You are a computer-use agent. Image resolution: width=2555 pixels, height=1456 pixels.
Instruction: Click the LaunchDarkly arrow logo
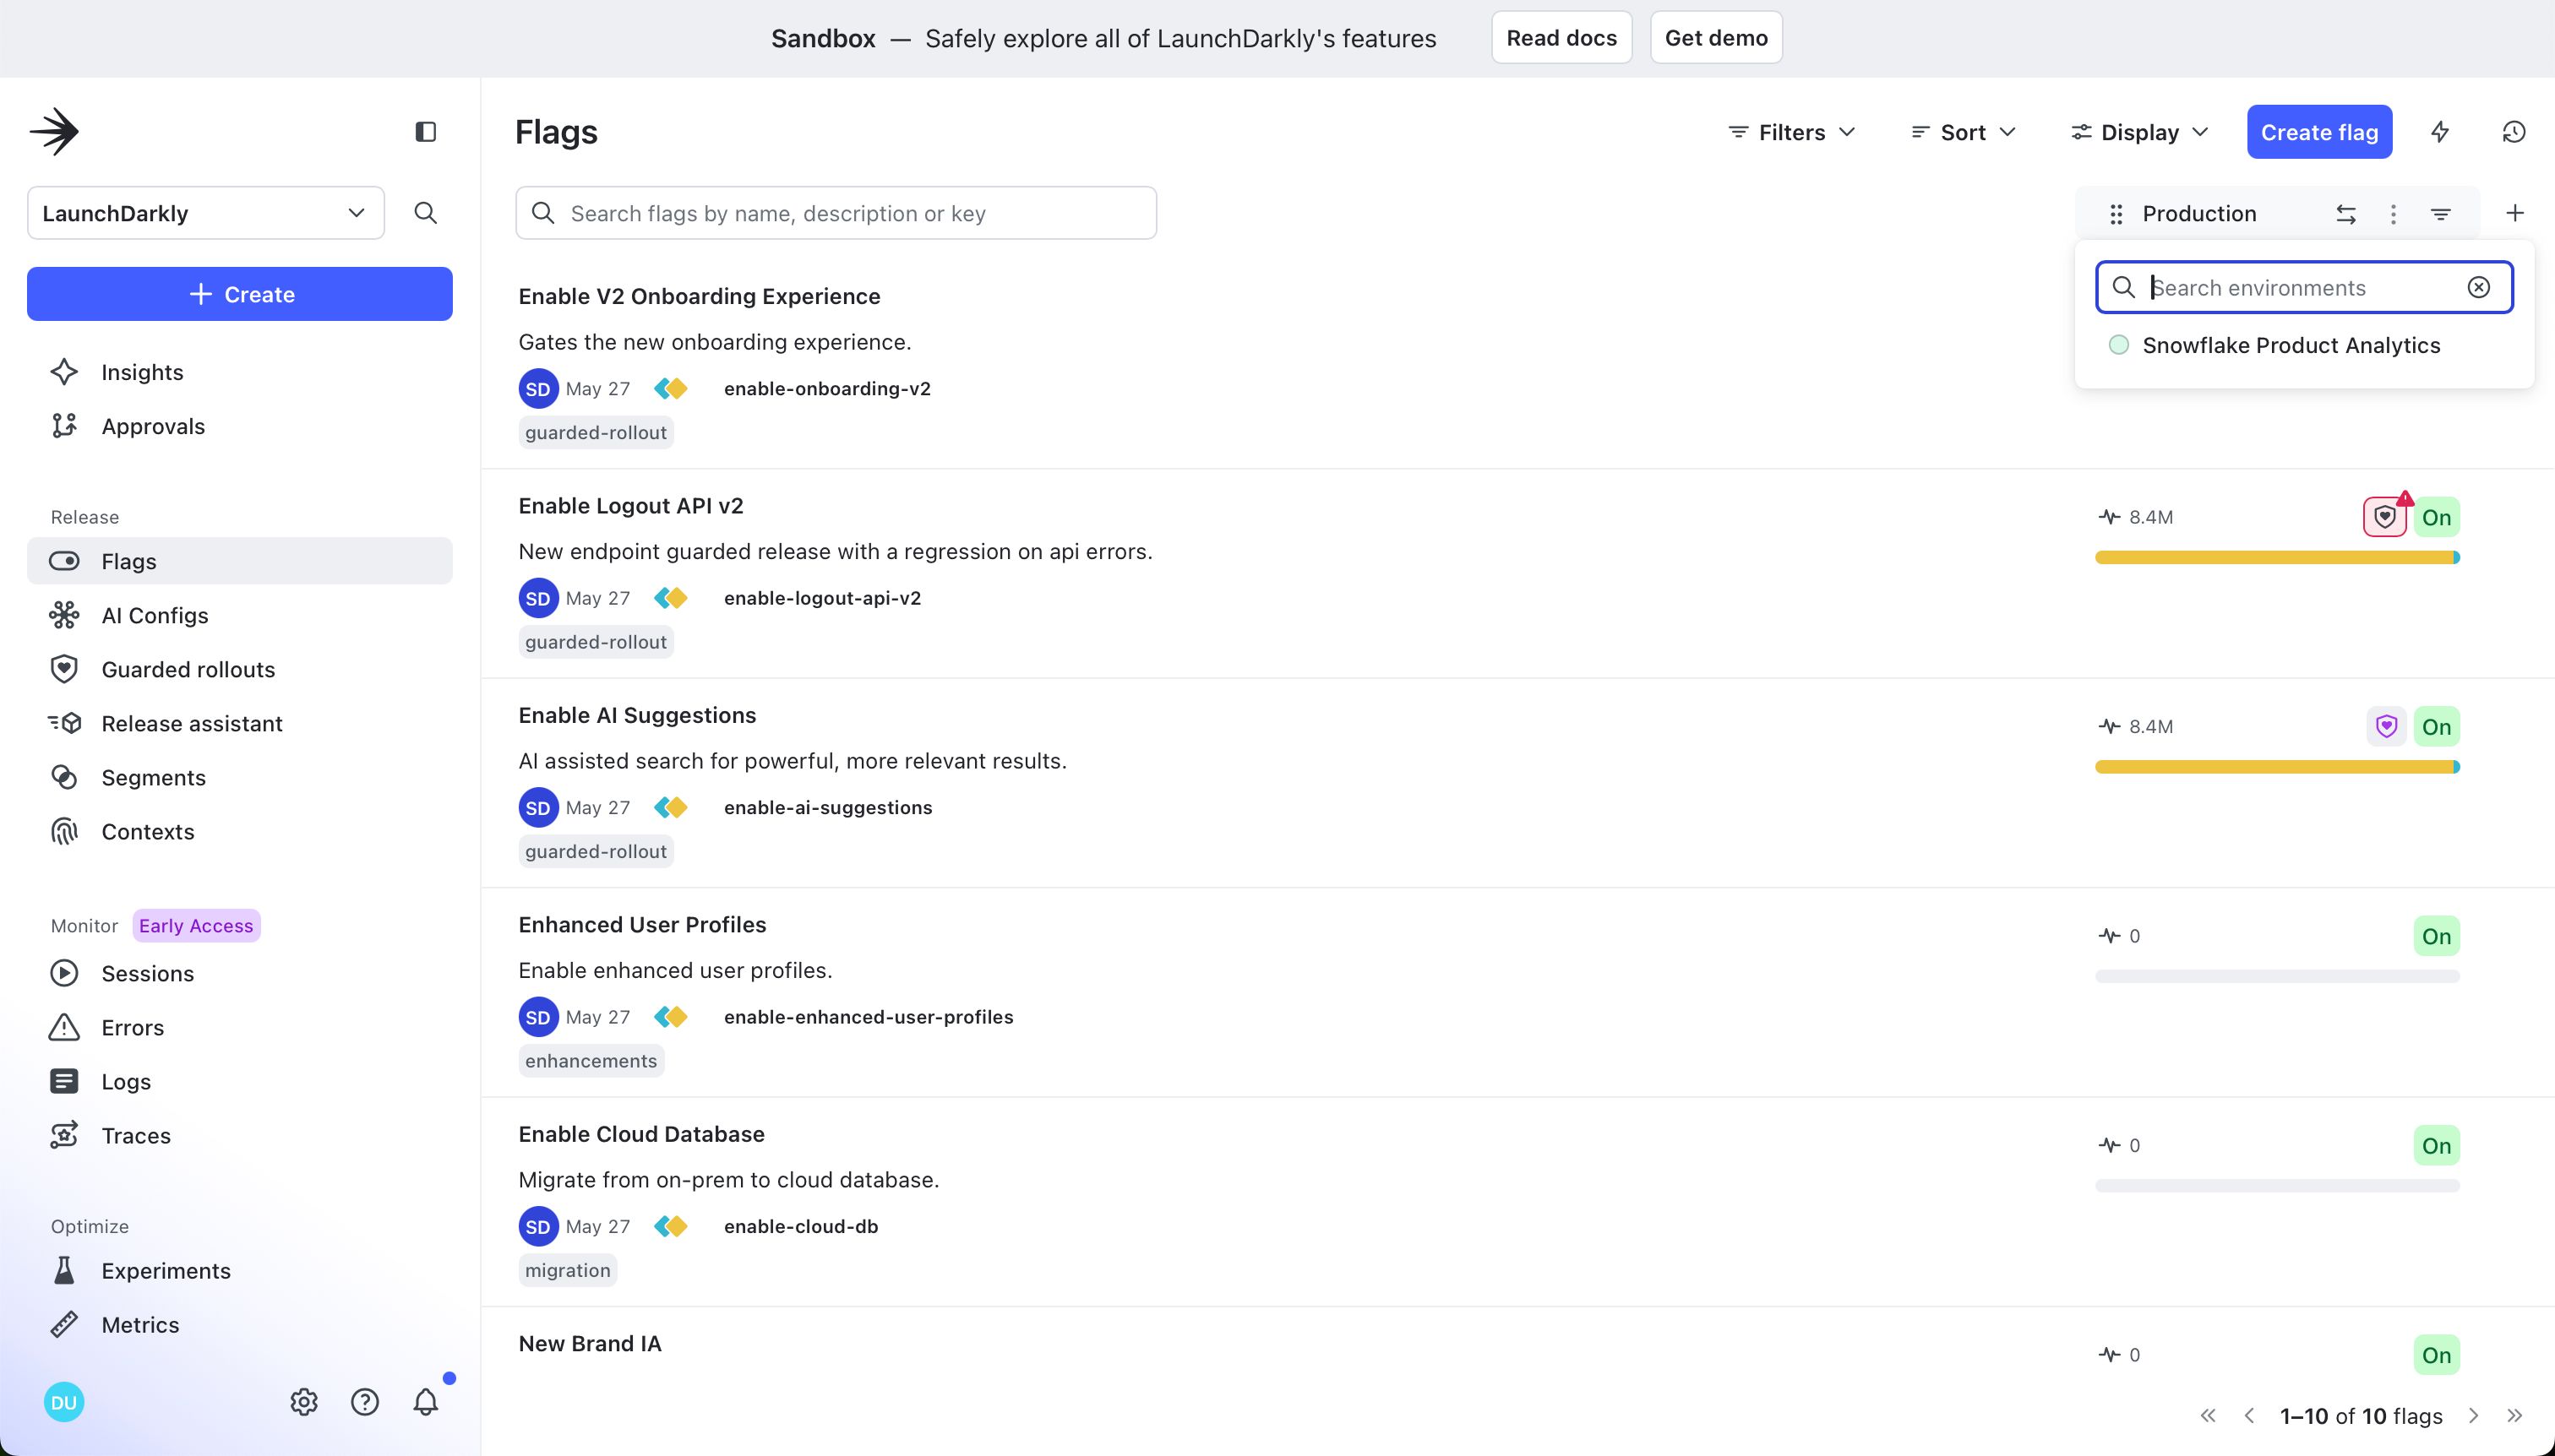point(54,131)
